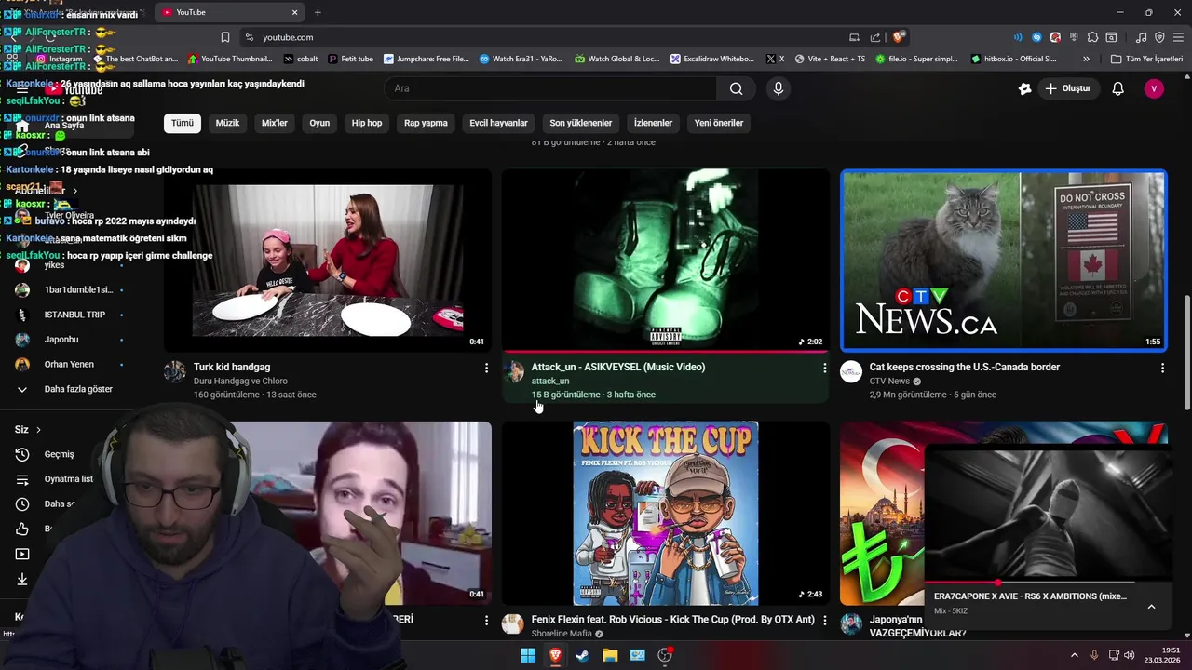The image size is (1192, 670).
Task: Open the Brave hamburger main menu
Action: (1178, 37)
